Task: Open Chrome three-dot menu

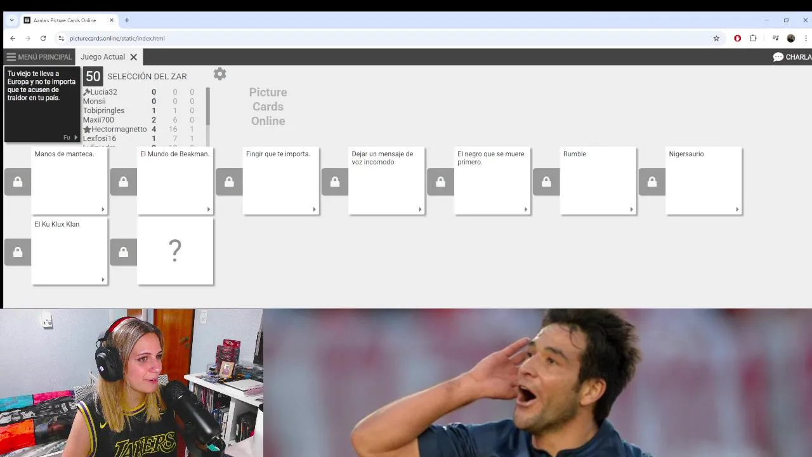Action: 806,38
